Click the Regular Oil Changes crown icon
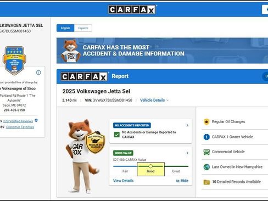 click(x=206, y=122)
